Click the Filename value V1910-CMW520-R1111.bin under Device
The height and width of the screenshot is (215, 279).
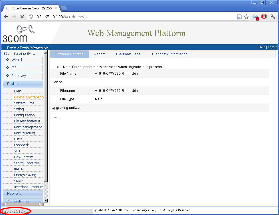pos(116,91)
